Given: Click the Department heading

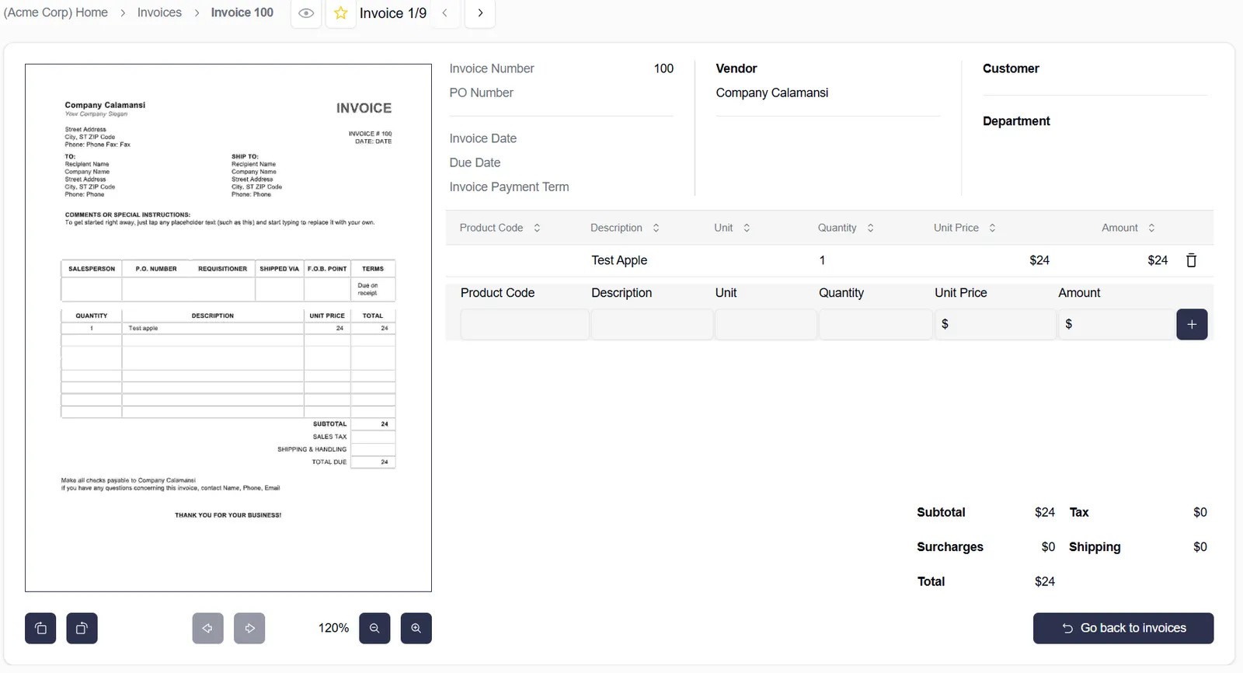Looking at the screenshot, I should tap(1016, 121).
